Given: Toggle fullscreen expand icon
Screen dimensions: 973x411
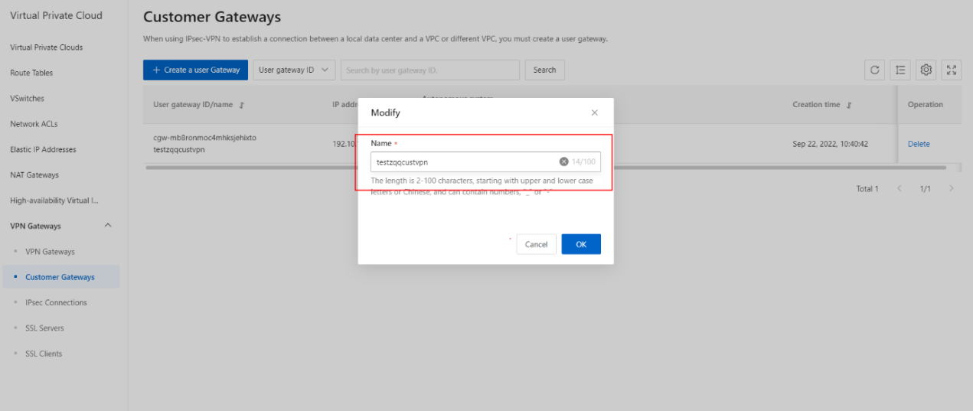Looking at the screenshot, I should (x=952, y=70).
